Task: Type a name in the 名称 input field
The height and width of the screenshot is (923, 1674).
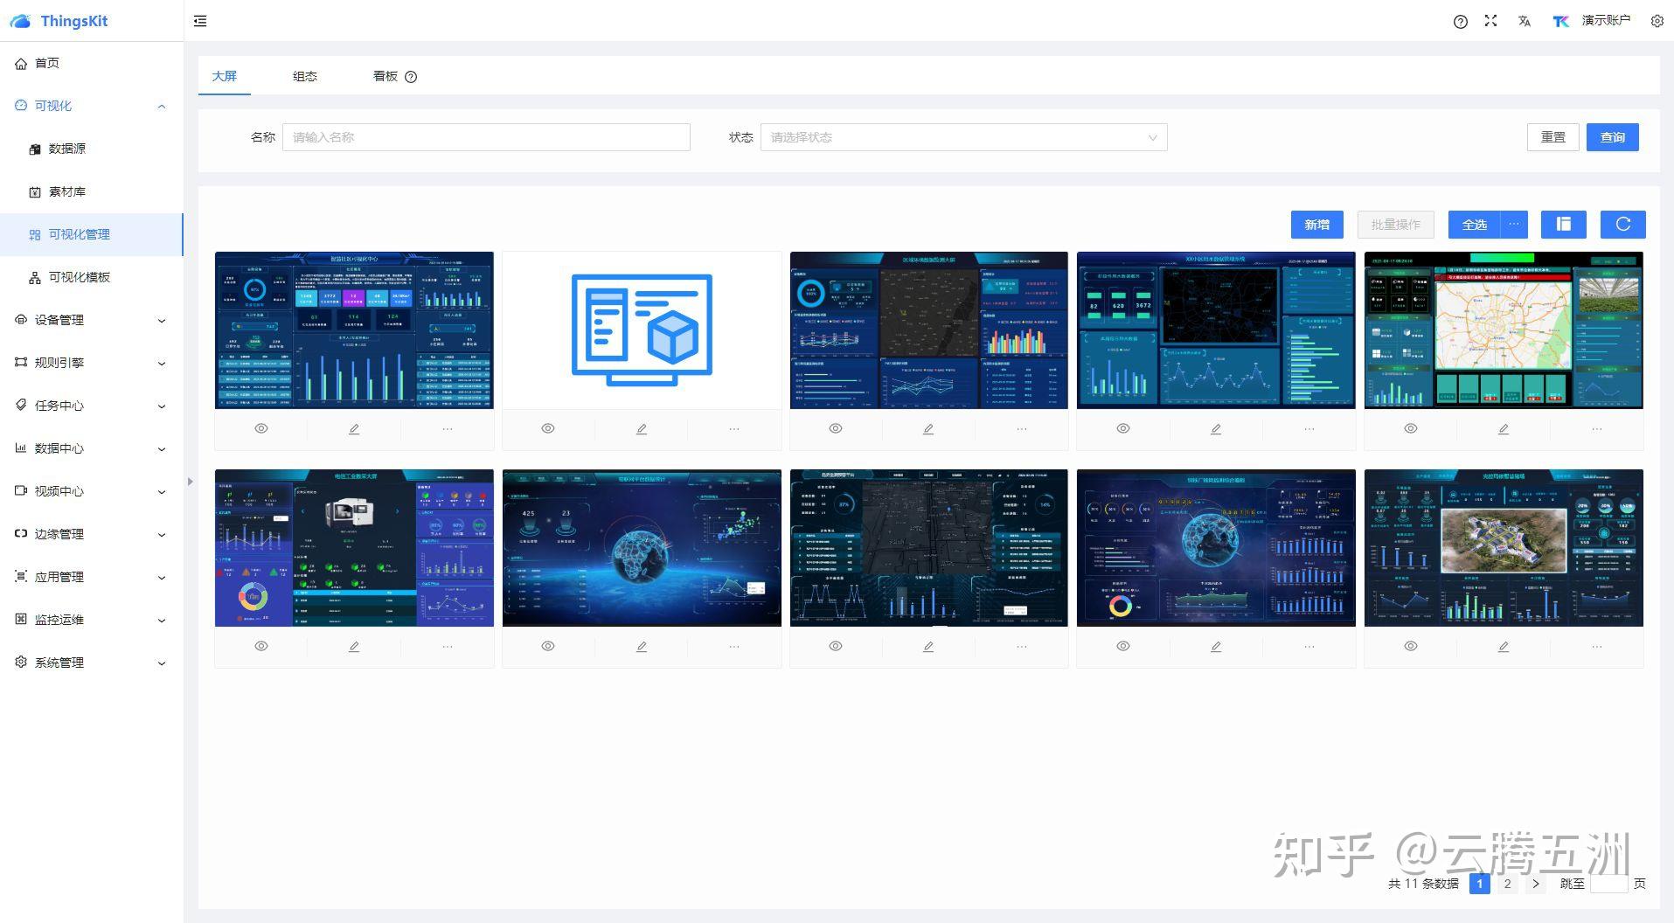Action: coord(486,137)
